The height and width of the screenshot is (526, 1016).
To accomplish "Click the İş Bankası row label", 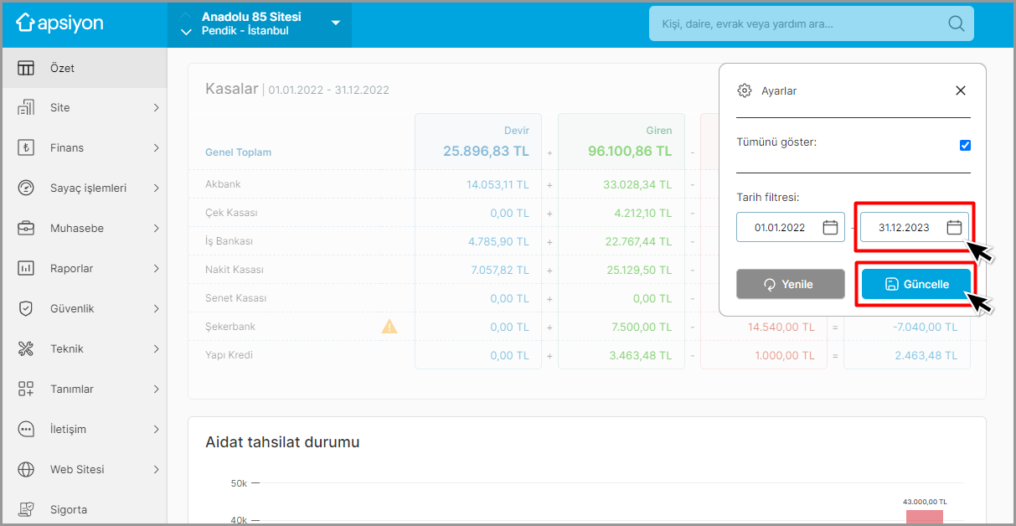I will [229, 241].
